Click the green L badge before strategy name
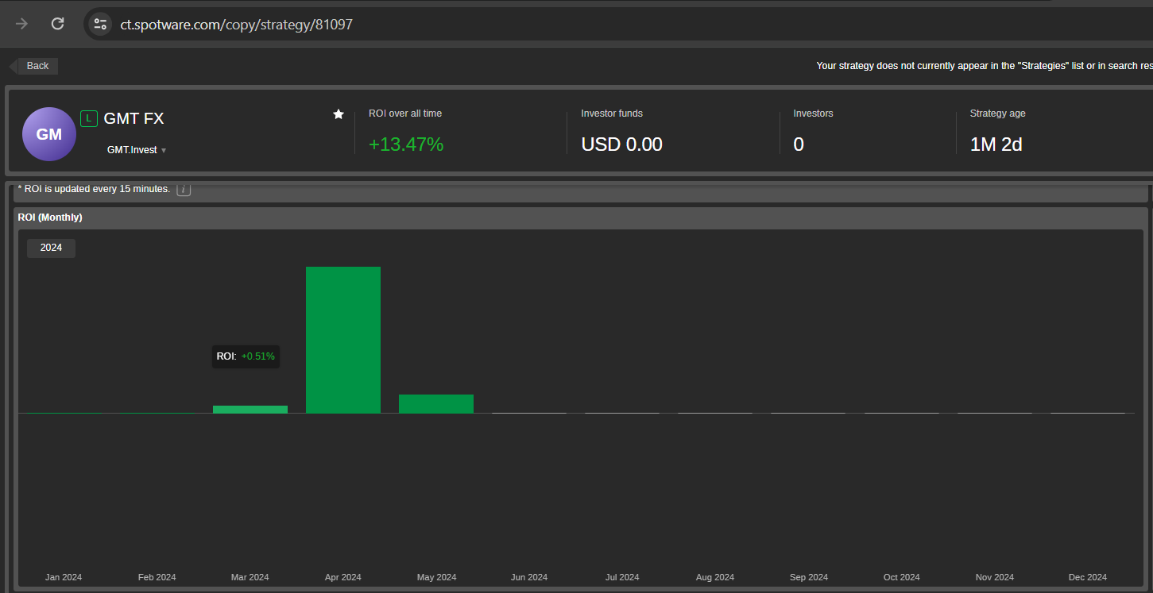1153x593 pixels. coord(89,119)
